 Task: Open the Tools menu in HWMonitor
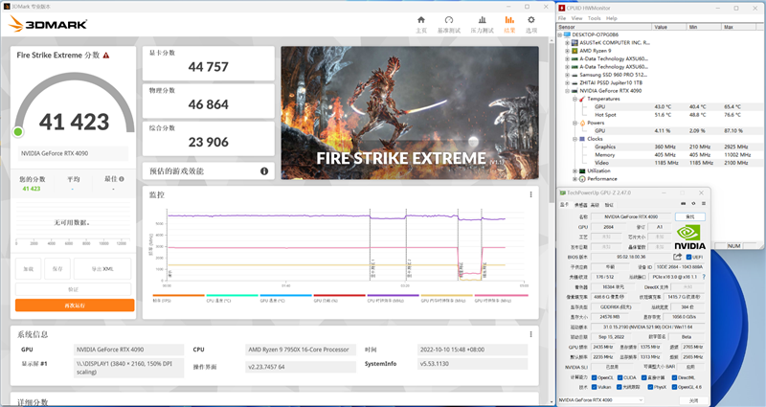594,18
